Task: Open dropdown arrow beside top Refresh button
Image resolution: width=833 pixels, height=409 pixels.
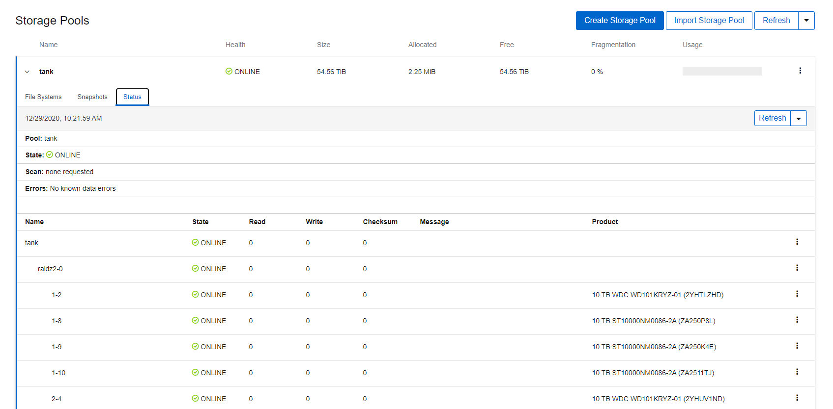Action: coord(806,21)
